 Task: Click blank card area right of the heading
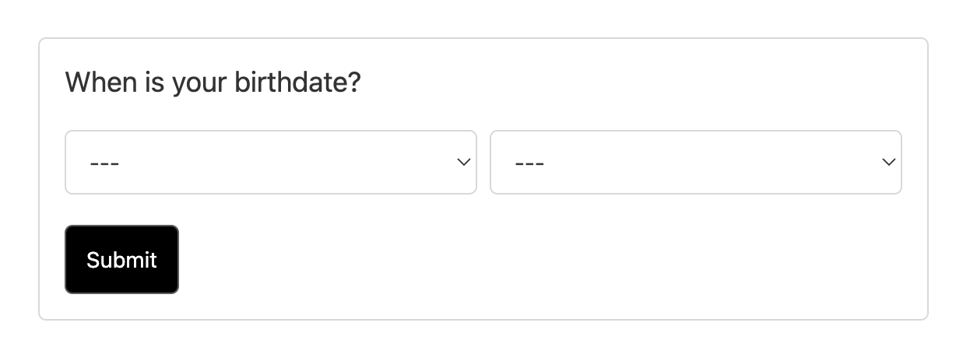click(x=638, y=82)
